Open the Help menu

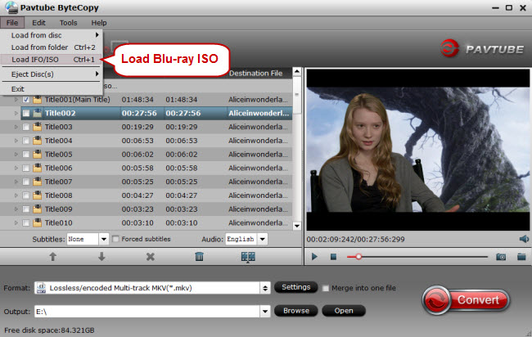99,23
